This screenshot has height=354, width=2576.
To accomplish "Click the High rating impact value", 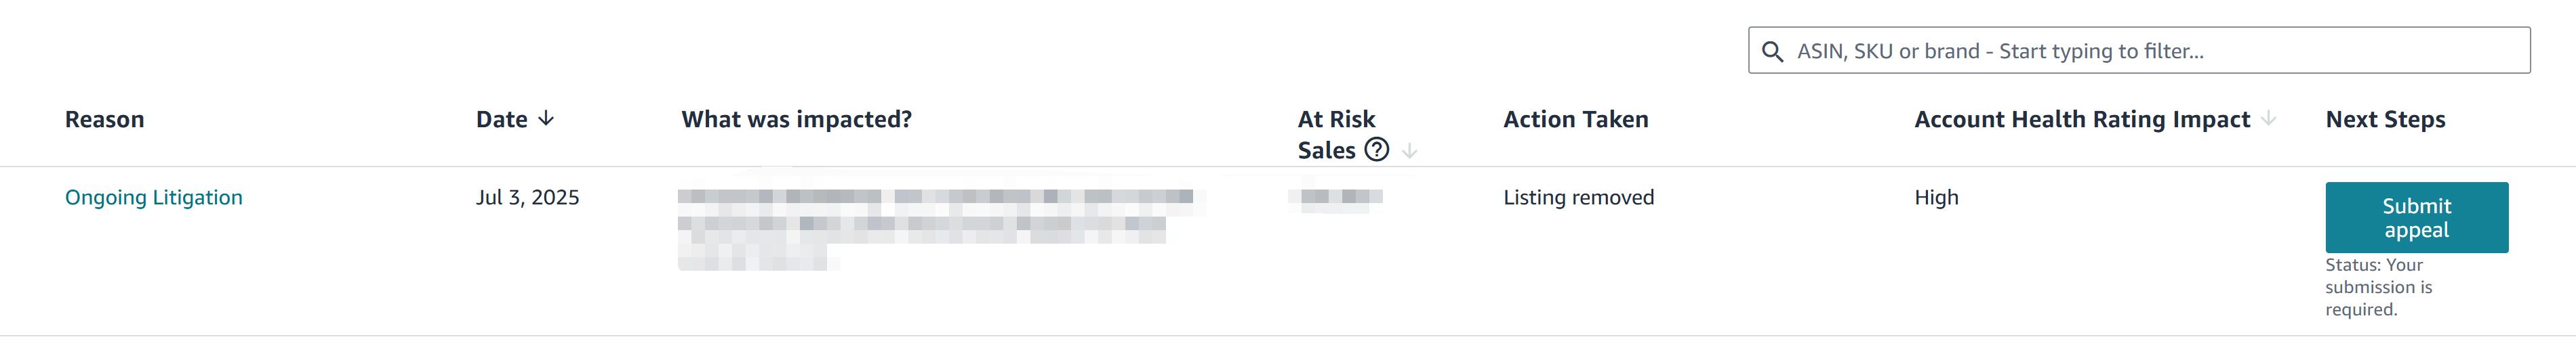I will point(1936,198).
